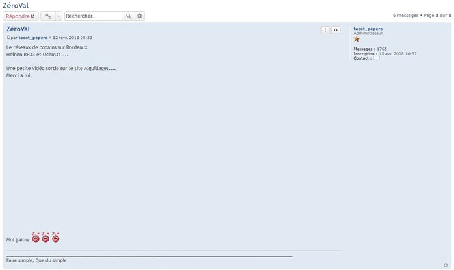
Task: Focus the Rechercher search field
Action: click(94, 16)
